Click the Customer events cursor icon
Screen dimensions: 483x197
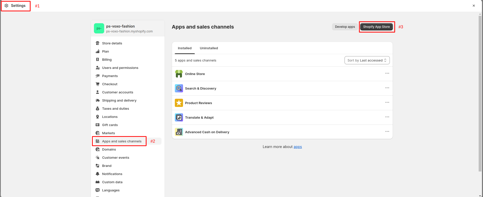coord(98,157)
